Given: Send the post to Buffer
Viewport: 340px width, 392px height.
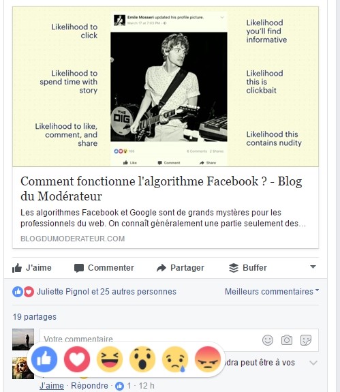Looking at the screenshot, I should click(x=248, y=268).
